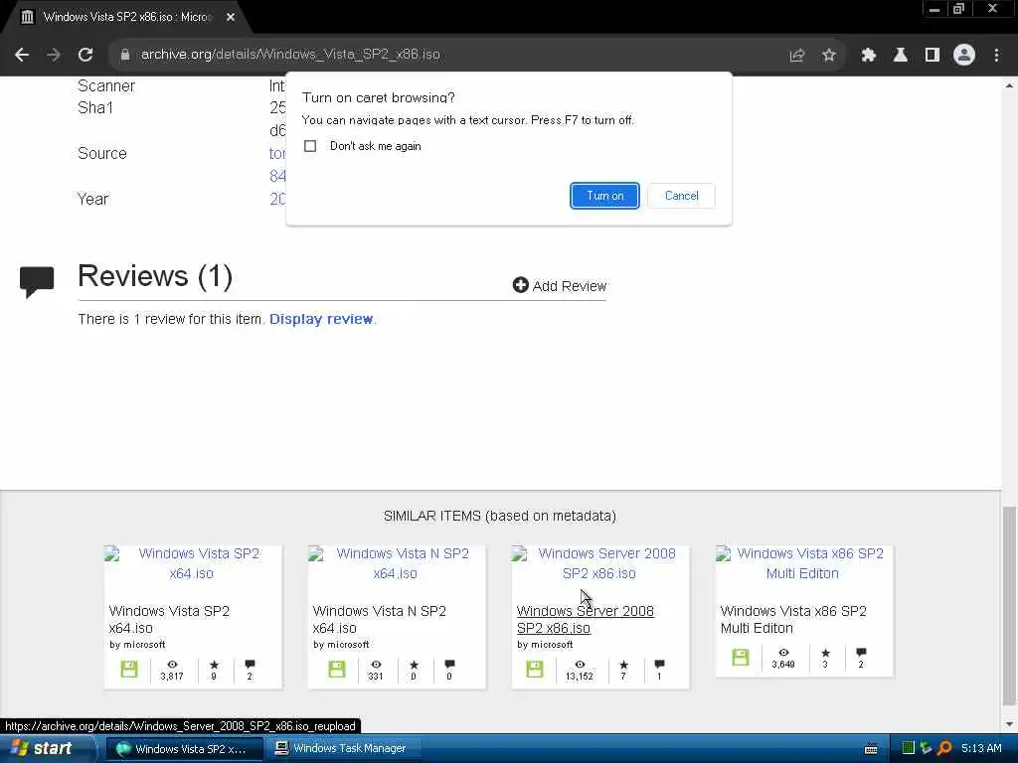Toggle the side panel icon
The width and height of the screenshot is (1018, 763).
932,56
